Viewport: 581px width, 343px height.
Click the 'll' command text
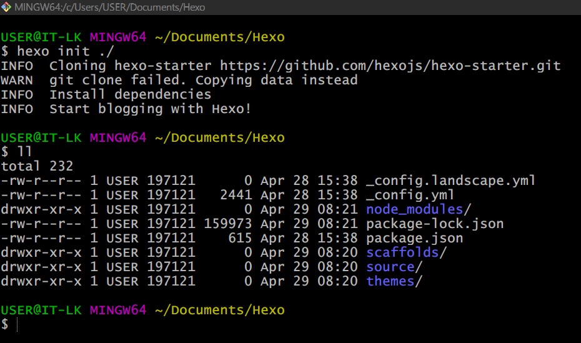[x=24, y=151]
